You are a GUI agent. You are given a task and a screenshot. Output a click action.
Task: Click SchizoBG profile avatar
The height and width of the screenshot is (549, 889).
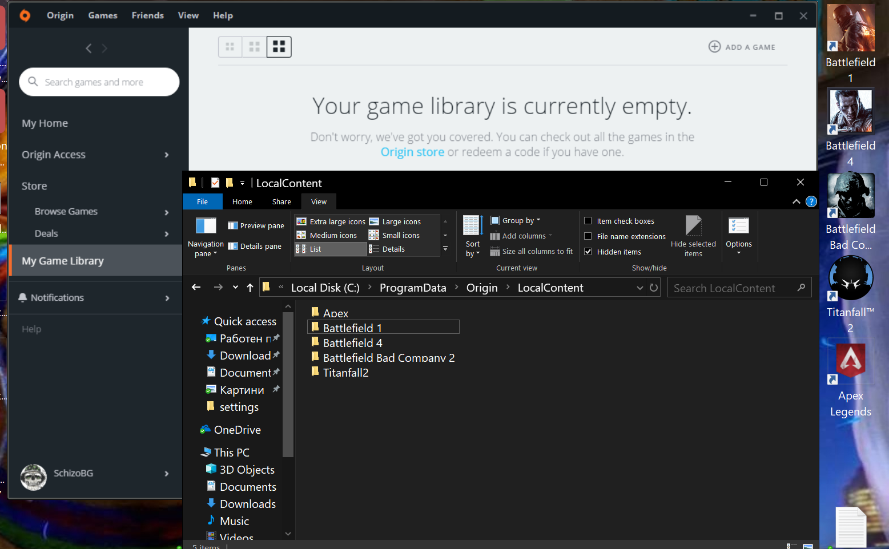(x=34, y=477)
